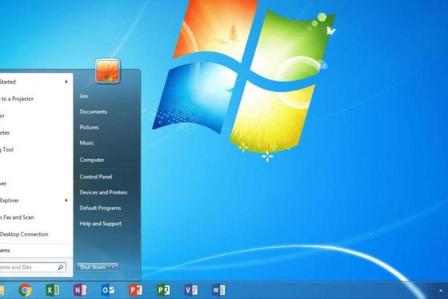448x299 pixels.
Task: Open Control Panel from Start menu
Action: [96, 177]
